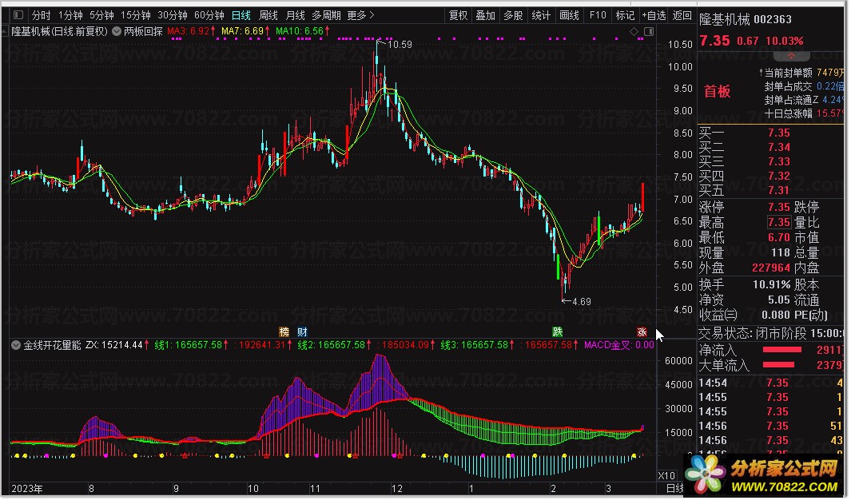Click the 最高 boxed 7.35 value
Screen dimensions: 851x500
[x=779, y=222]
